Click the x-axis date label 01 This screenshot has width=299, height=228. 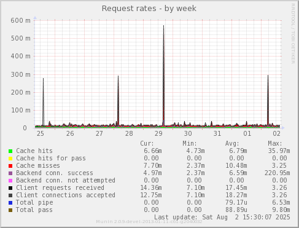click(x=247, y=133)
